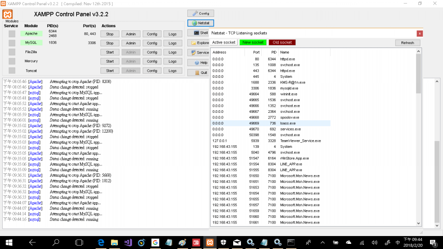This screenshot has width=443, height=249.
Task: Open the Wi-Fi network tray icon
Action: 362,243
